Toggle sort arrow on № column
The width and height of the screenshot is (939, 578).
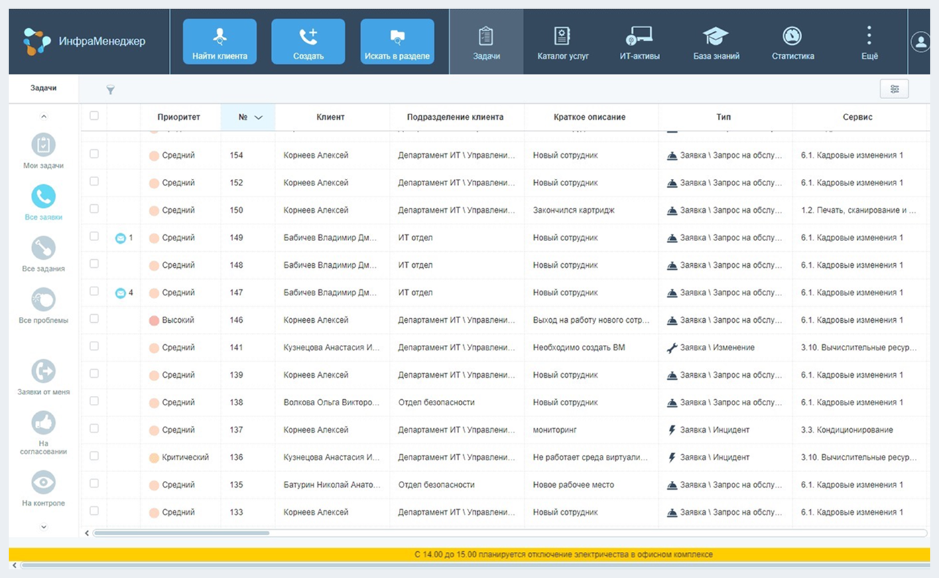pos(259,117)
